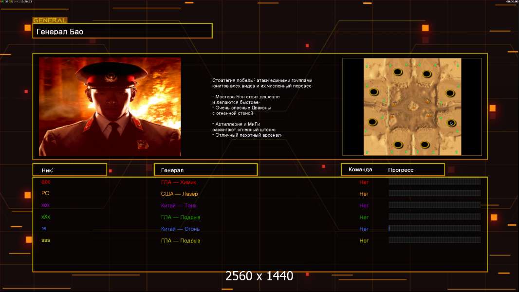Click the Китай — Огонь general entry
This screenshot has height=292, width=519.
click(180, 229)
